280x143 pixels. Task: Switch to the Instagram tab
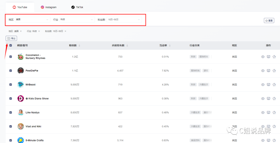[x=48, y=7]
